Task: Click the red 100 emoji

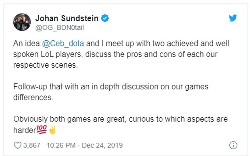Action: 42,129
